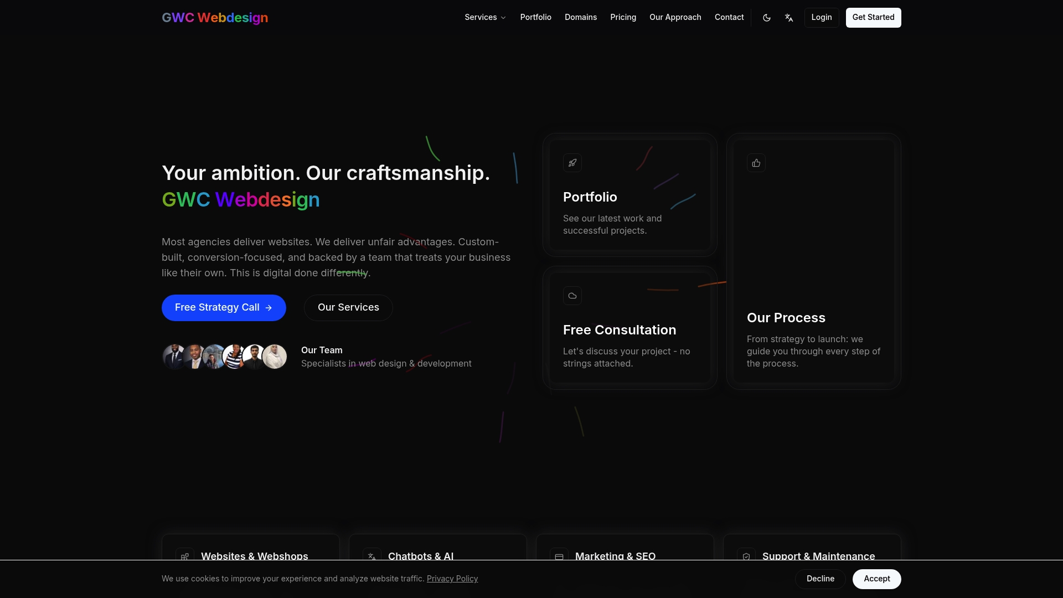The width and height of the screenshot is (1063, 598).
Task: Open the Portfolio menu item
Action: pos(535,17)
